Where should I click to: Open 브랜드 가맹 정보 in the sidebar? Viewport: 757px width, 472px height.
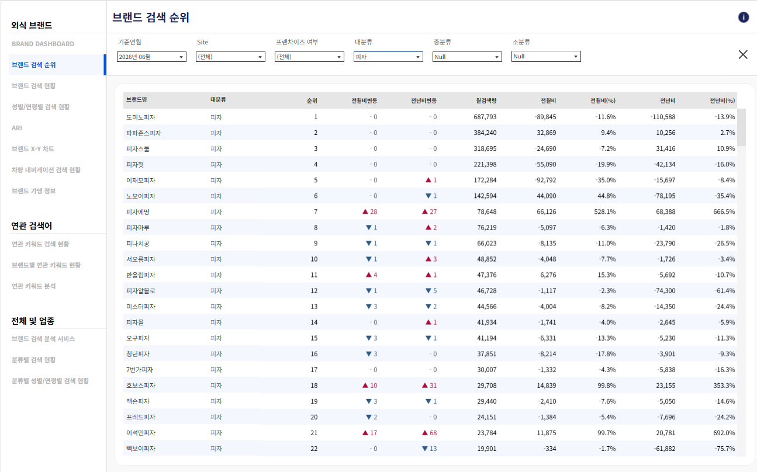[x=34, y=191]
